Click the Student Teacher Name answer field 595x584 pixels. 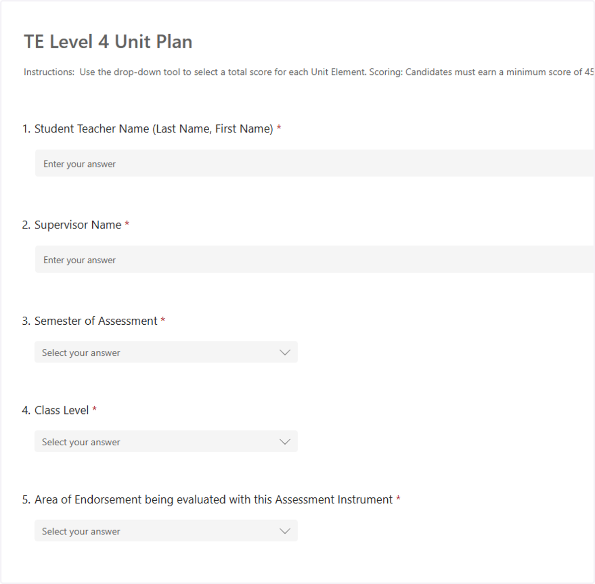(315, 163)
